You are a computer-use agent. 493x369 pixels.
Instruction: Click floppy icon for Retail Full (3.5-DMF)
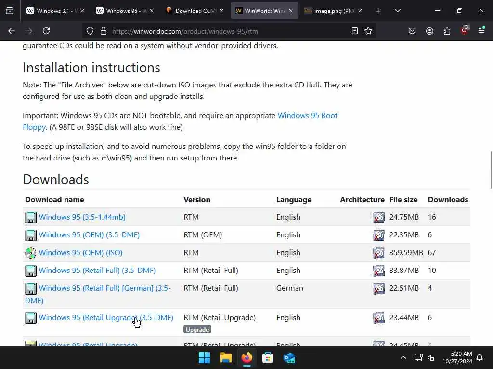click(x=30, y=271)
